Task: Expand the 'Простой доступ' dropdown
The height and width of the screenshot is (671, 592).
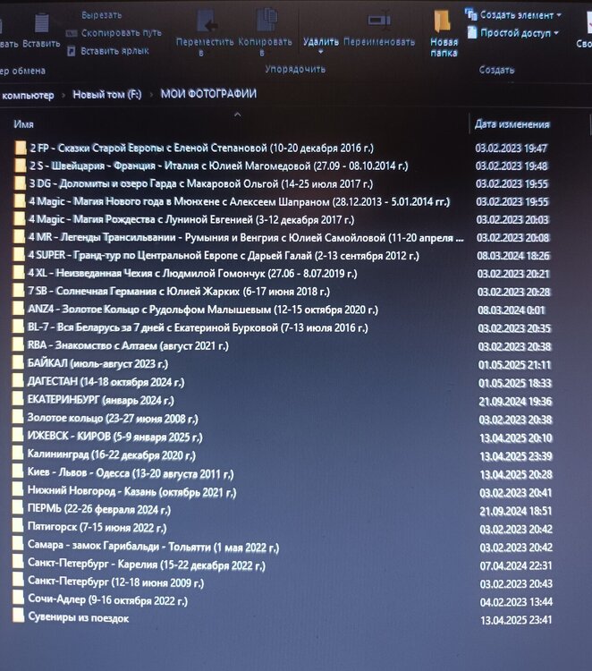Action: [556, 33]
